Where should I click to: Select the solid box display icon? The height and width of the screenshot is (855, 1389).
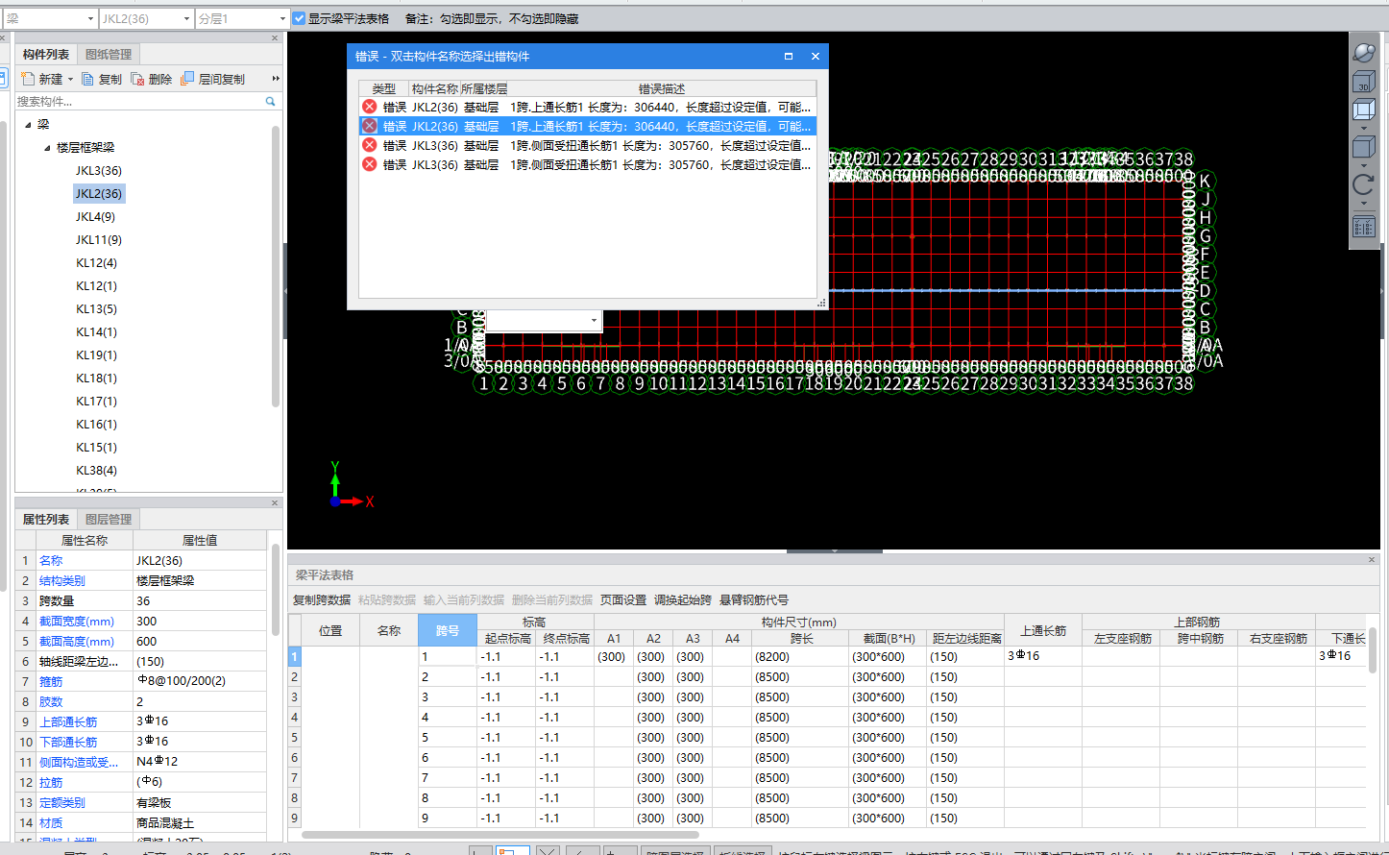tap(1363, 147)
